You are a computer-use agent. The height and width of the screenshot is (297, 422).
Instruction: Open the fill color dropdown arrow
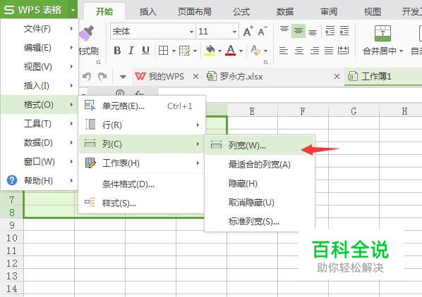[219, 51]
